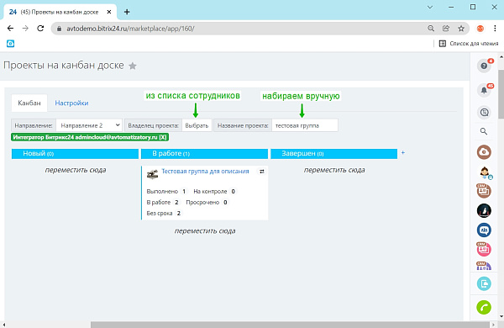
Task: Click Выбрать to choose project owner
Action: tap(197, 125)
